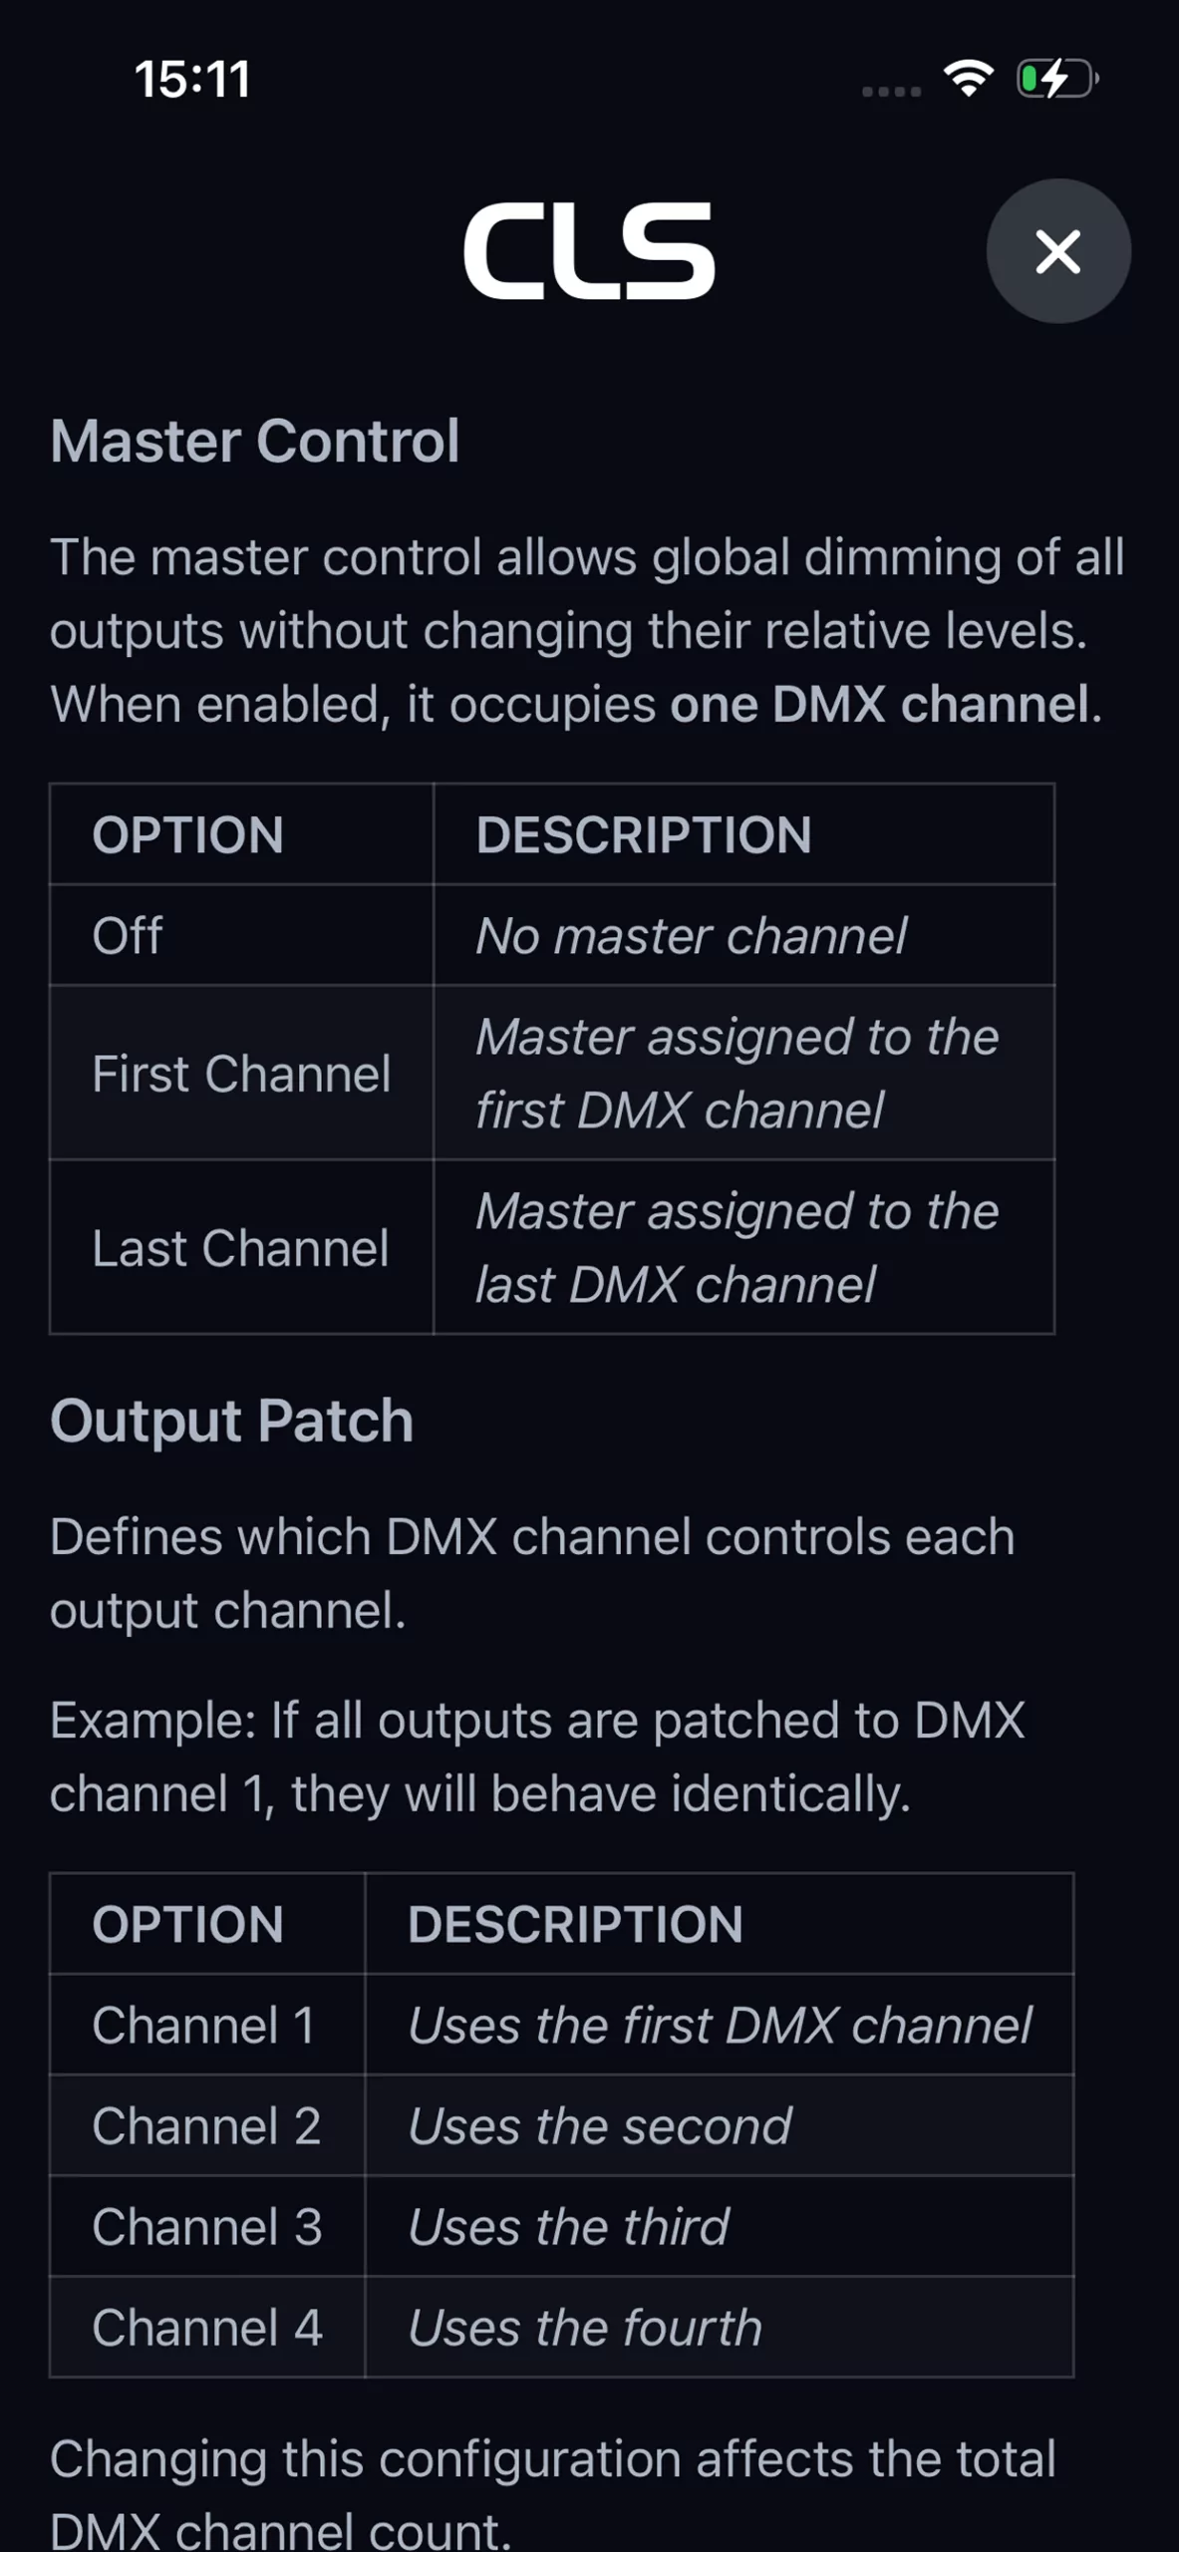Select the First Channel option cell
This screenshot has width=1179, height=2552.
(x=242, y=1073)
